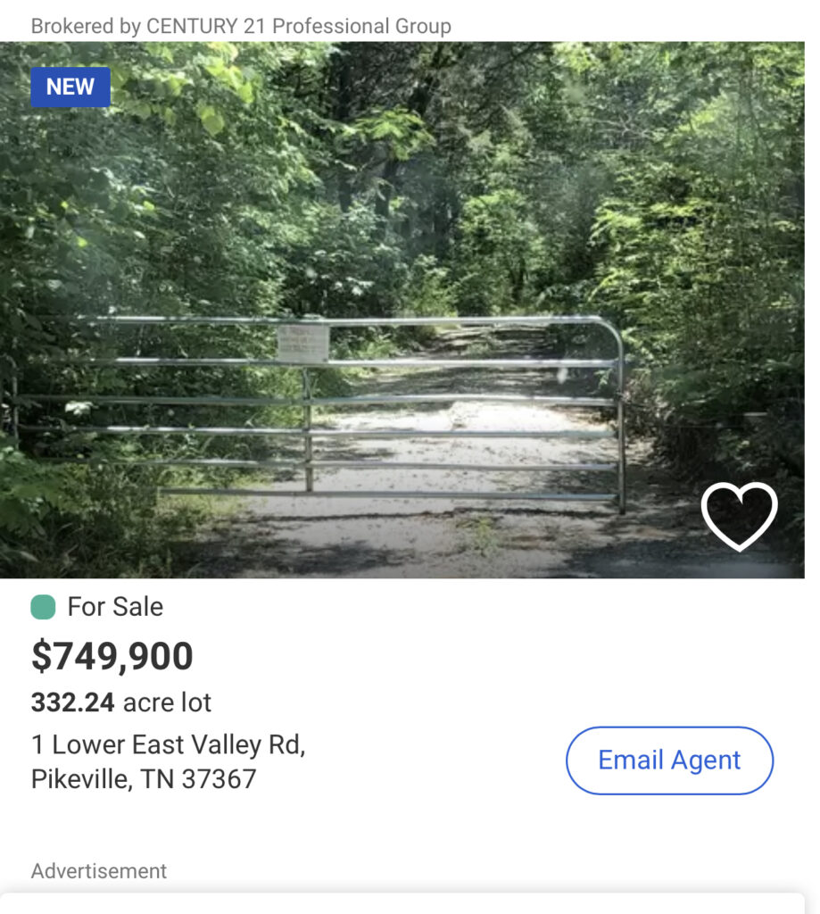Click the For Sale status text
Screen dimensions: 820x914
click(x=115, y=607)
